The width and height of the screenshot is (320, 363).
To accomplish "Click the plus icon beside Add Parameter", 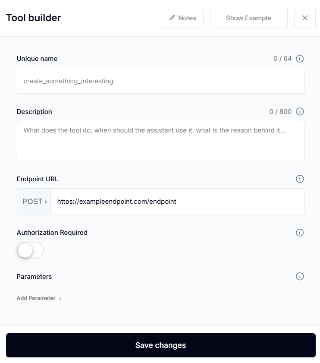I will pos(60,299).
